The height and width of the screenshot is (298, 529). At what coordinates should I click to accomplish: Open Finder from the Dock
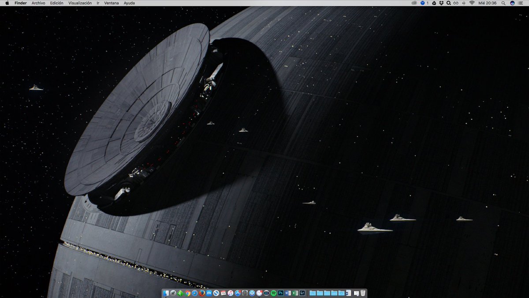[x=166, y=293]
